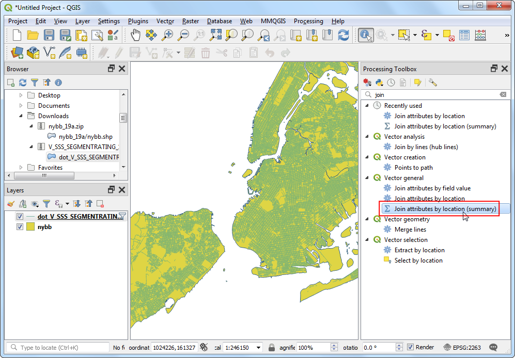The image size is (515, 358).
Task: Collapse the Vector general group
Action: 367,178
